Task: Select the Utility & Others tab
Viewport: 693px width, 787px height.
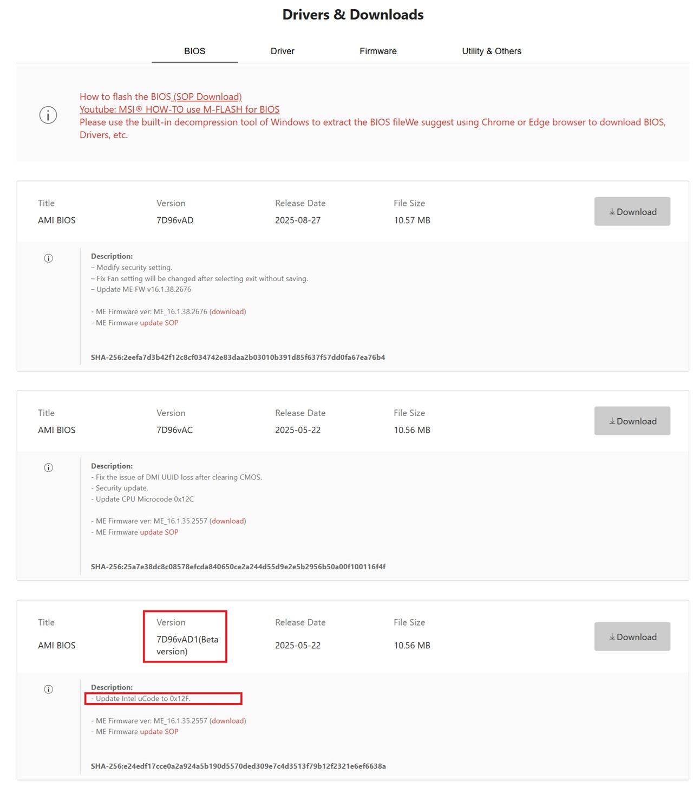Action: click(x=491, y=51)
